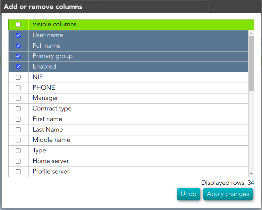This screenshot has width=262, height=210.
Task: Select the Full name row text
Action: (x=46, y=46)
